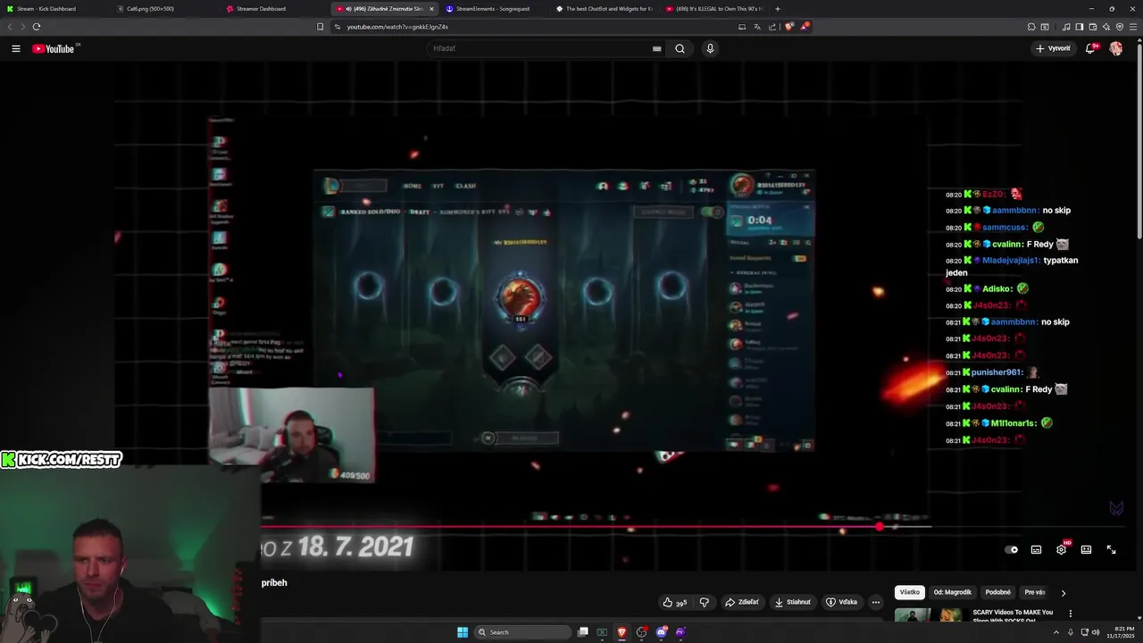The width and height of the screenshot is (1143, 643).
Task: Switch to best ChatBot and Widgets tab
Action: [603, 8]
